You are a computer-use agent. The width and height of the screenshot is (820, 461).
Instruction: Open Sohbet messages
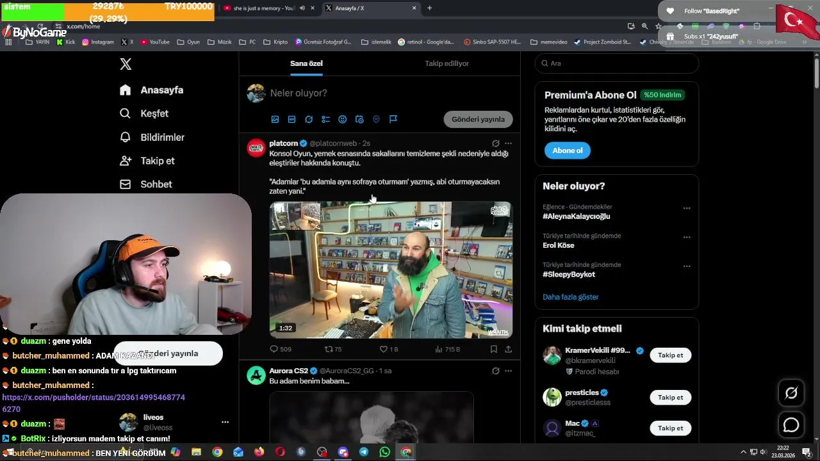point(146,184)
